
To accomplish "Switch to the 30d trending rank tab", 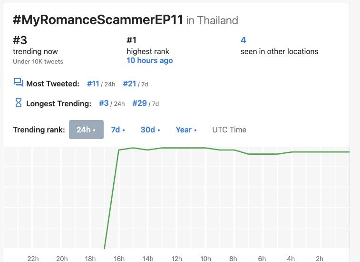I will click(x=150, y=130).
